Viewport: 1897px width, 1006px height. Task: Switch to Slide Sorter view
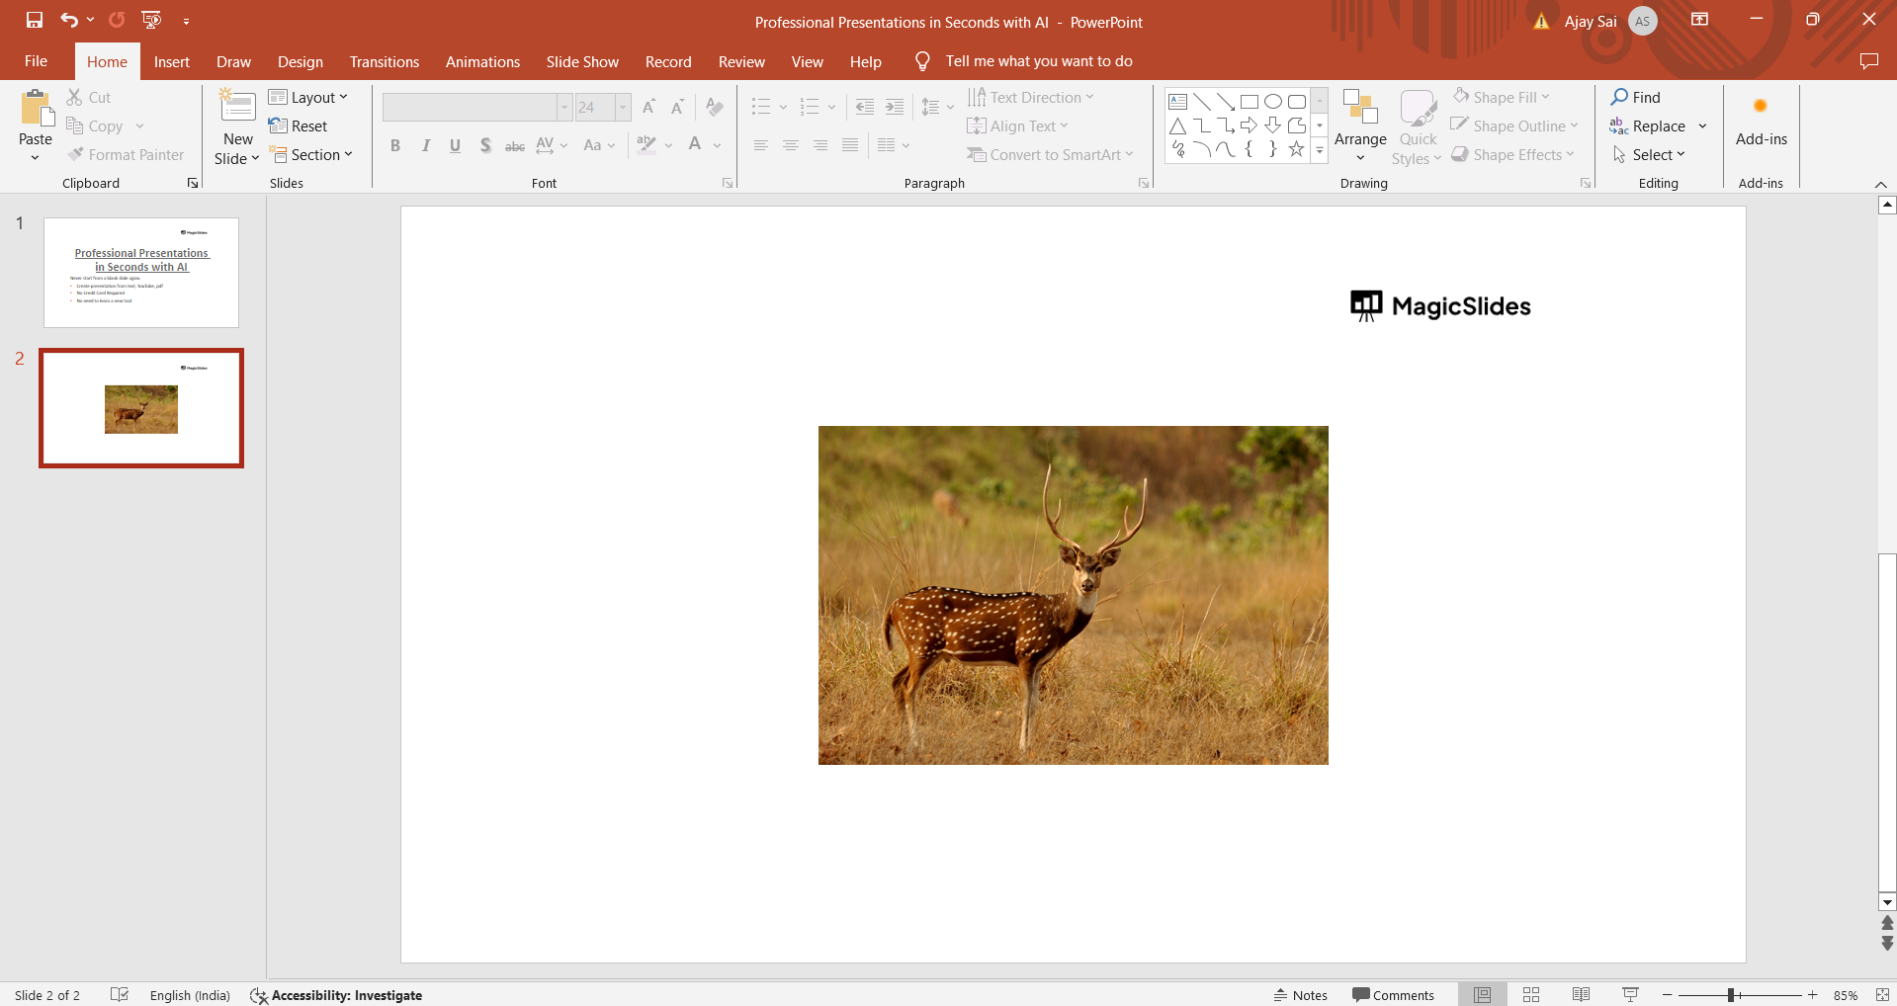click(1531, 995)
